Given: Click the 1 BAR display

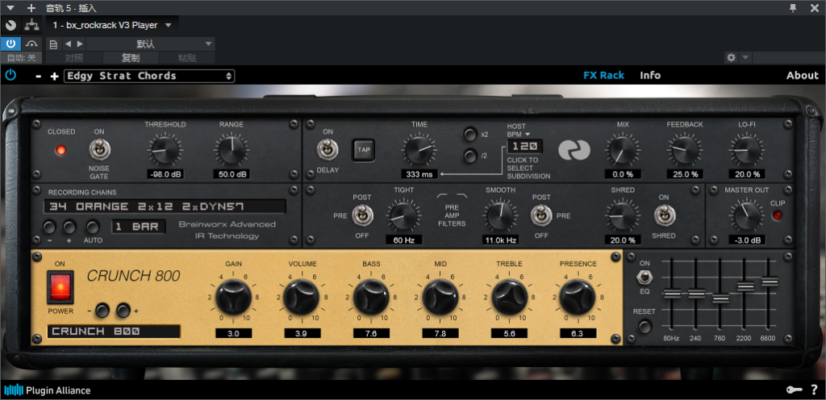Looking at the screenshot, I should point(139,227).
